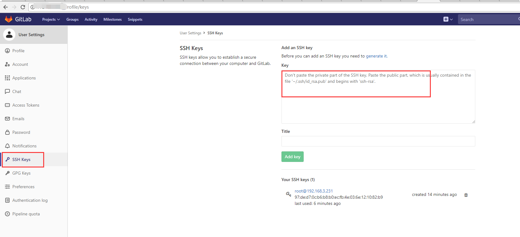Click into the Key text area
The height and width of the screenshot is (237, 520).
click(378, 97)
